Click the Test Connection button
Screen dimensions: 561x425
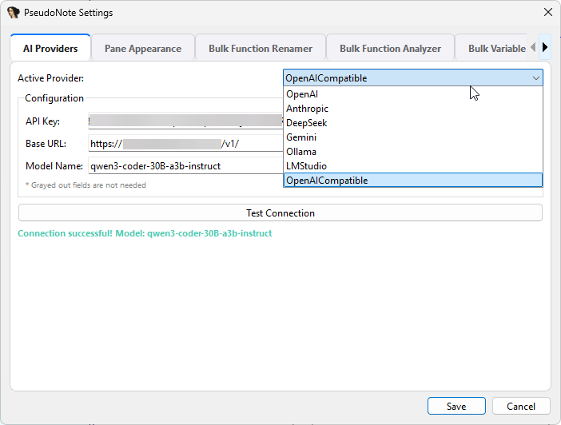tap(280, 212)
